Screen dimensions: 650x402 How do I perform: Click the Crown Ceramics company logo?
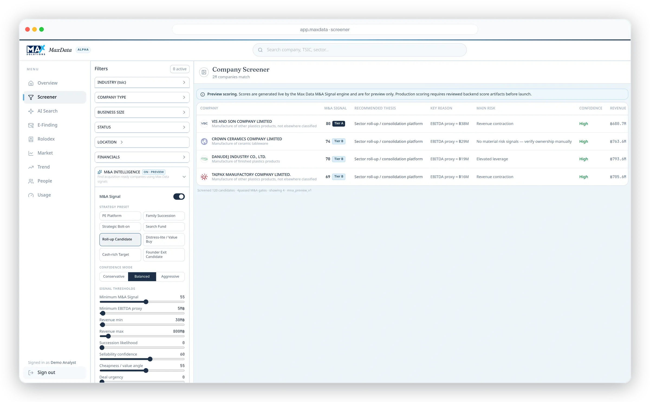tap(204, 141)
